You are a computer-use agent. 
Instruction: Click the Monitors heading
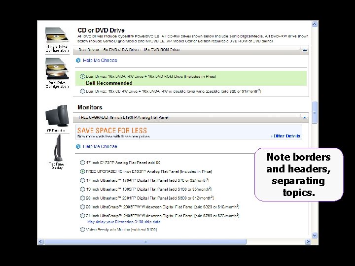(x=90, y=107)
